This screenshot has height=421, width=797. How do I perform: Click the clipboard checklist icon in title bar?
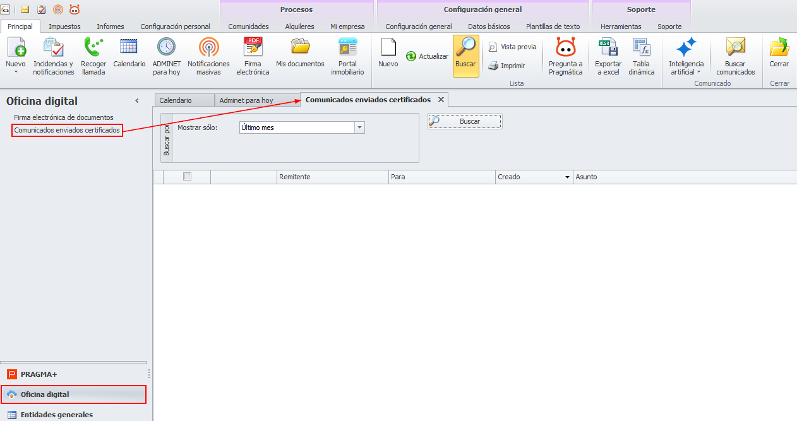[42, 9]
